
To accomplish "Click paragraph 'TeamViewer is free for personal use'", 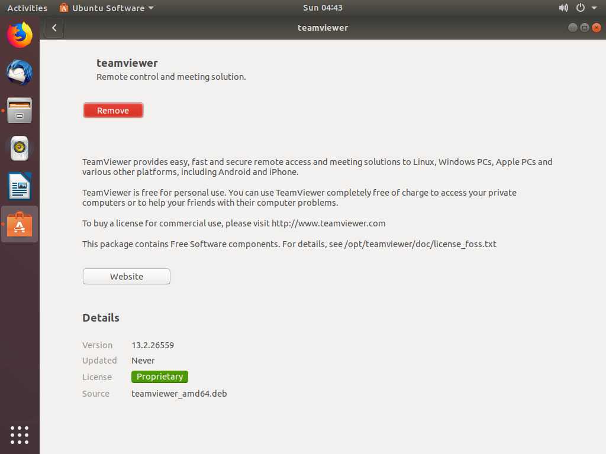I will pos(299,197).
